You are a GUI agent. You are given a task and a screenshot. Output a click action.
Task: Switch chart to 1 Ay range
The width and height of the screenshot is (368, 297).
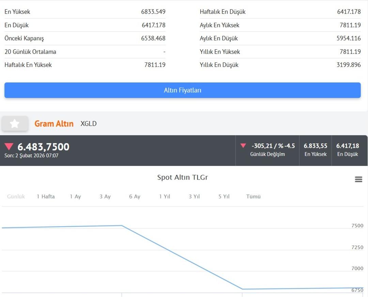(x=75, y=197)
